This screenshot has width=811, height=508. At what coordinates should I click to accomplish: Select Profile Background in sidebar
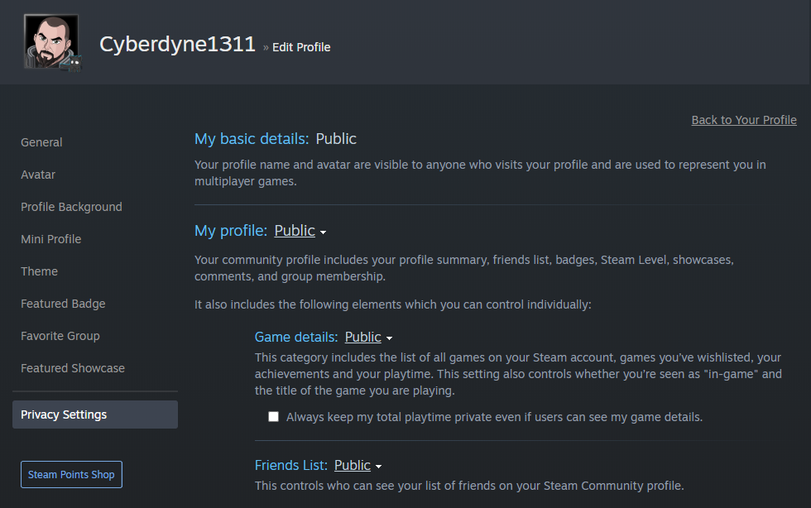[x=71, y=207]
